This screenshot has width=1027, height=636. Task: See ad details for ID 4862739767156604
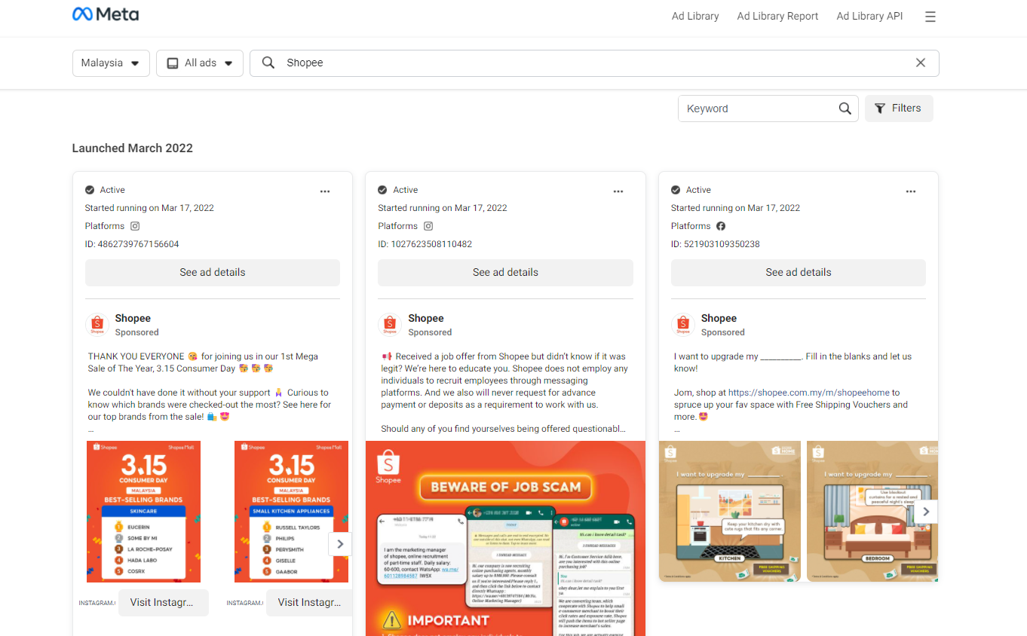point(213,273)
